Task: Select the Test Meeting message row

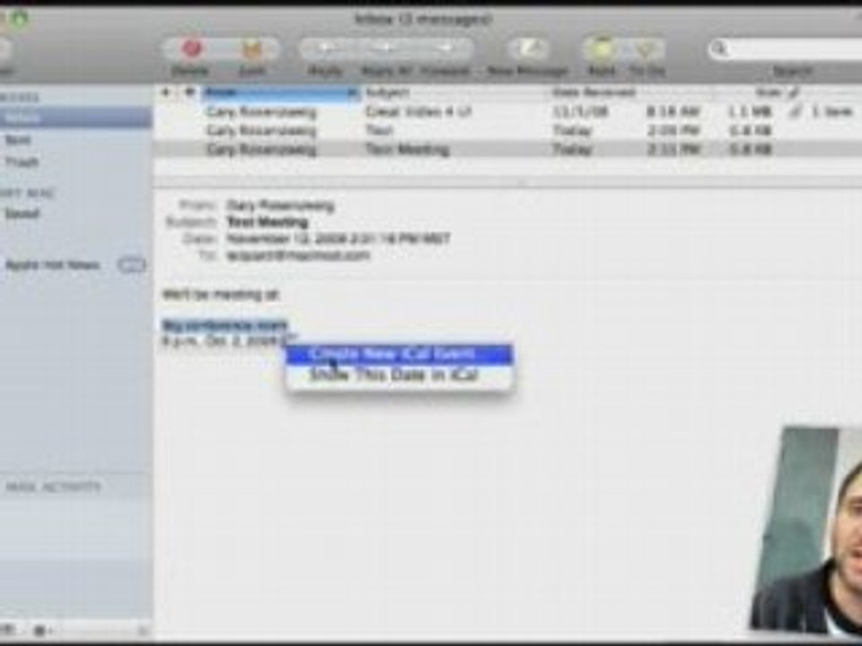Action: (x=507, y=150)
